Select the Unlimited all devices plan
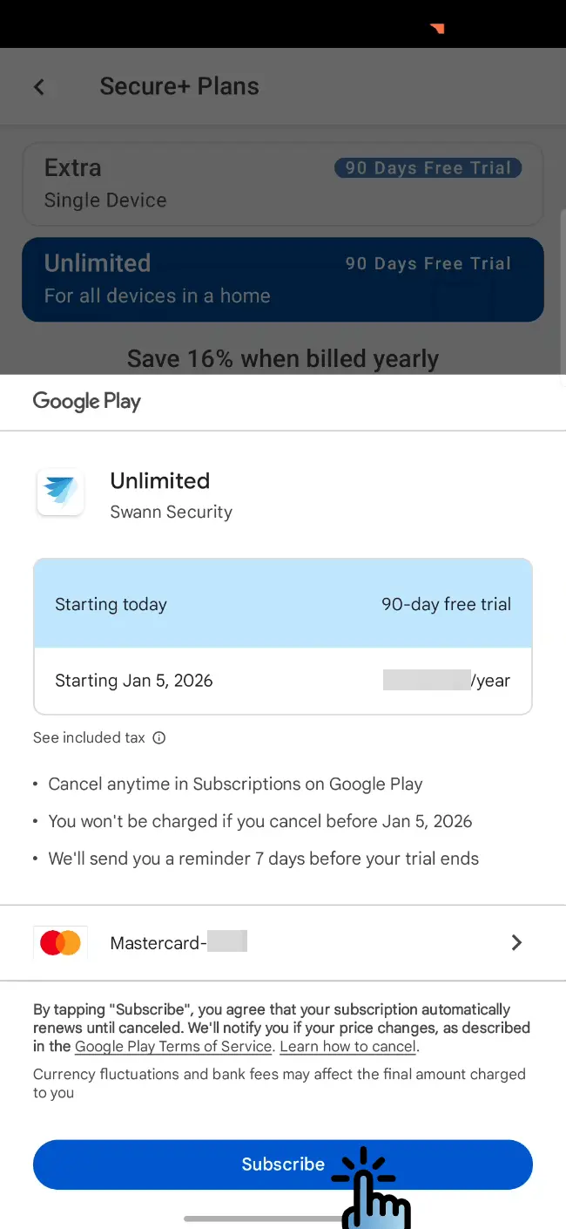 tap(174, 279)
